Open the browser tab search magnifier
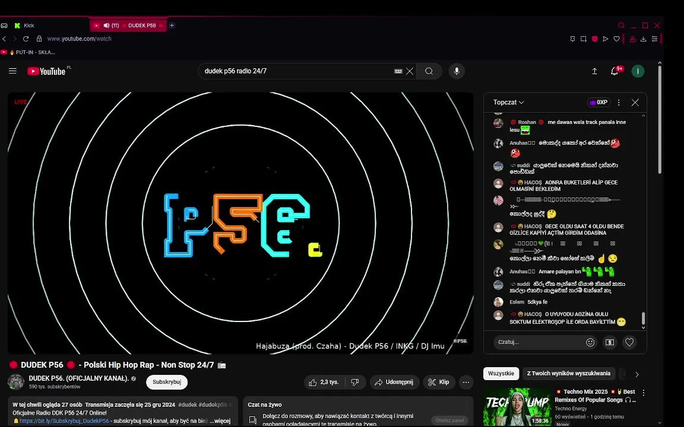Image resolution: width=684 pixels, height=427 pixels. pos(621,26)
